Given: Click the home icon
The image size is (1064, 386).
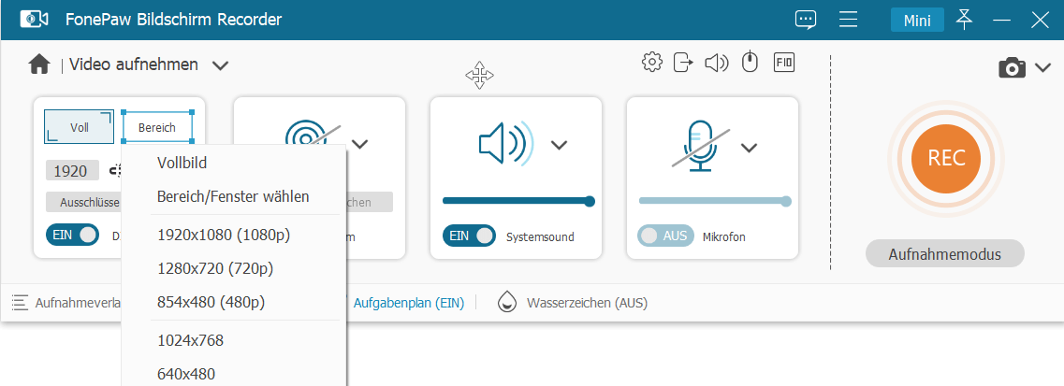Looking at the screenshot, I should [38, 64].
